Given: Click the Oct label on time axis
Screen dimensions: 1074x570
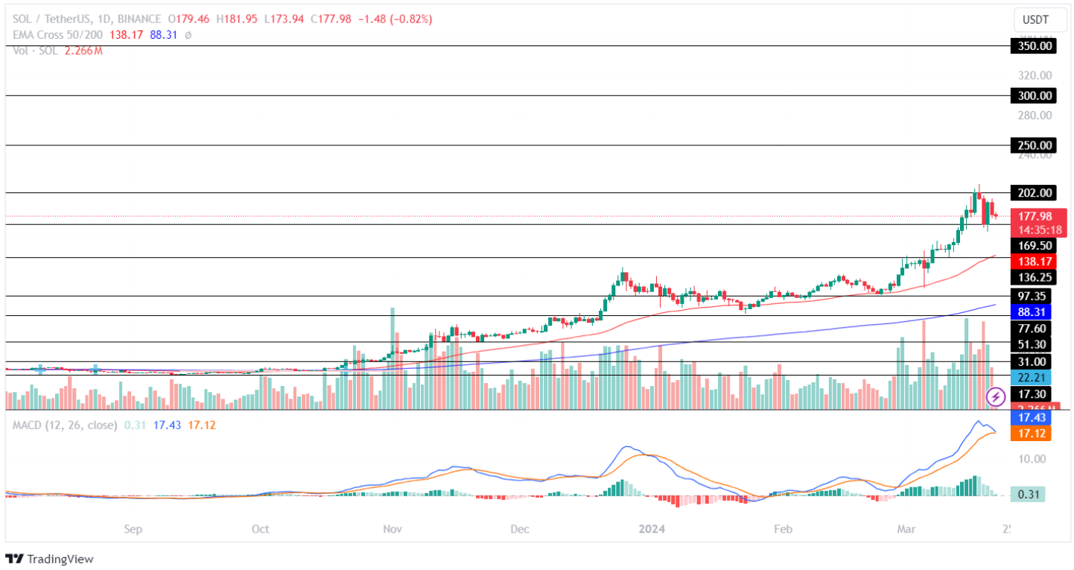Looking at the screenshot, I should (260, 529).
